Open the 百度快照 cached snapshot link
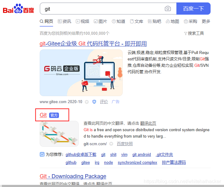The height and width of the screenshot is (187, 224). 125,144
